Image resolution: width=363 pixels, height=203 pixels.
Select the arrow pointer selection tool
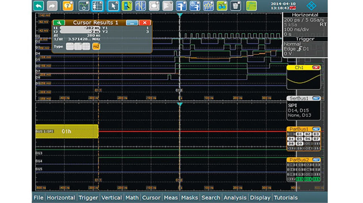pyautogui.click(x=113, y=6)
